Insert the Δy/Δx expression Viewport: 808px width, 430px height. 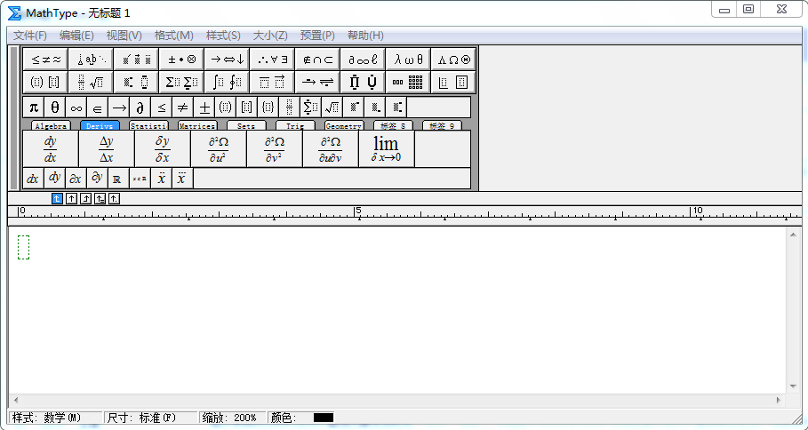[x=106, y=149]
